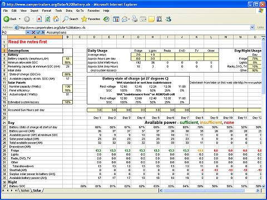This screenshot has height=200, width=267.
Task: Click the horizontal scrollbar right arrow
Action: (x=258, y=191)
